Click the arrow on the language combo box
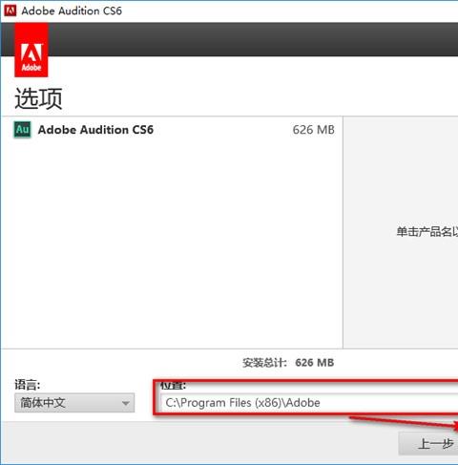Image resolution: width=458 pixels, height=465 pixels. tap(126, 403)
